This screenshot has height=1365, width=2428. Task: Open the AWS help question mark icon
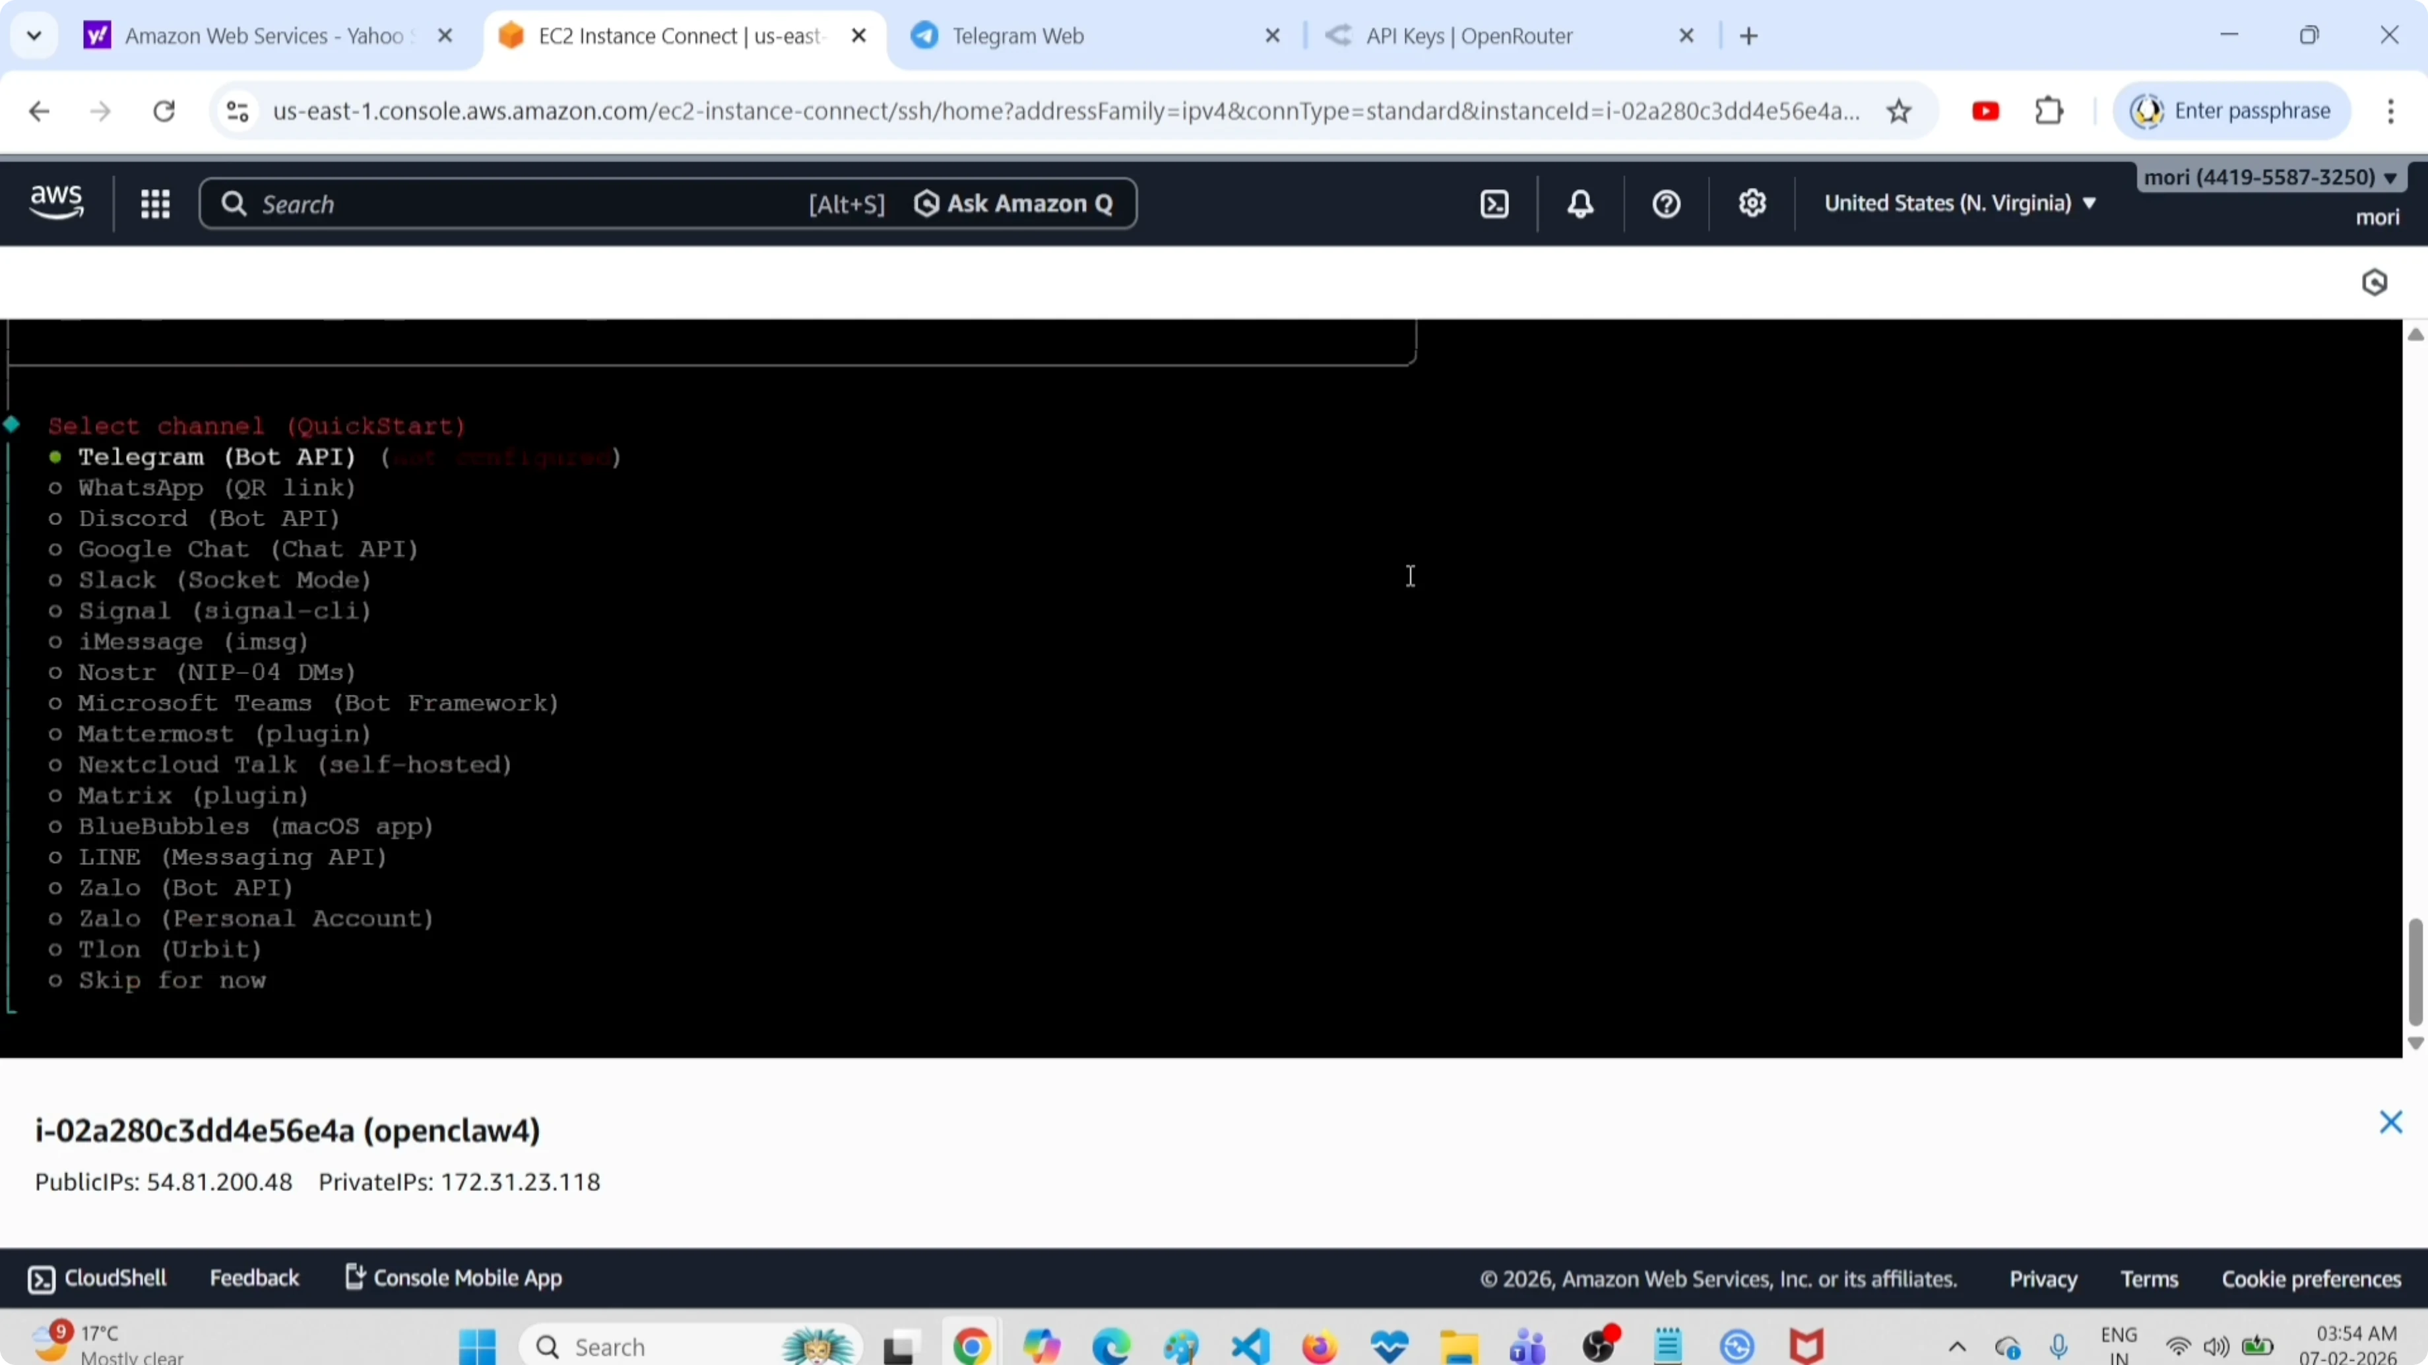[x=1667, y=204]
